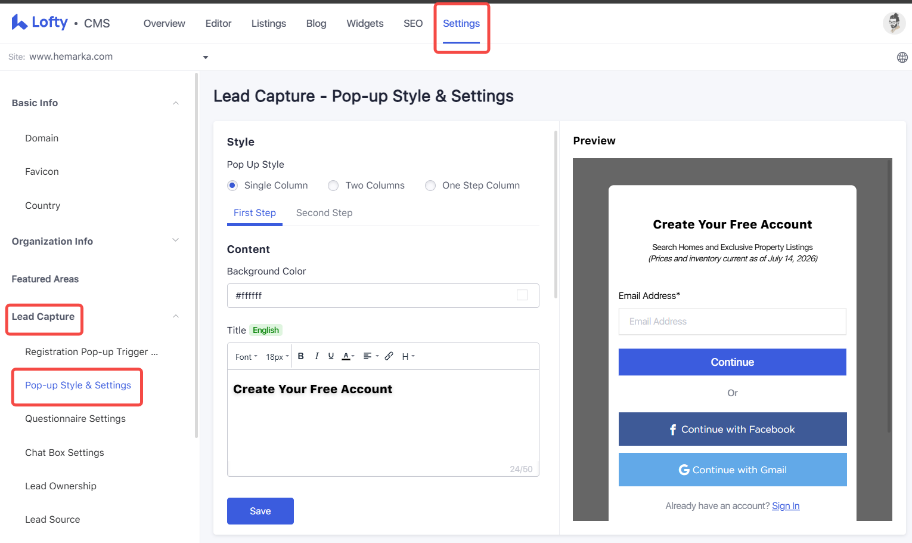Click Continue with Facebook button

click(733, 429)
